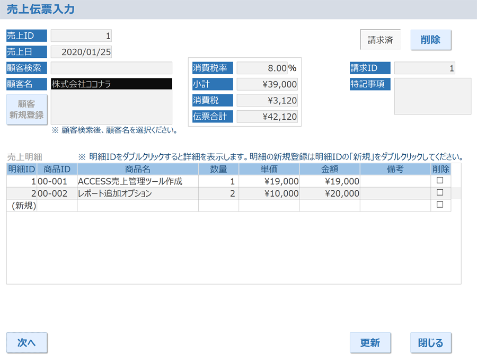Click the quantity cell for レポート追加オプション
This screenshot has width=477, height=362.
coord(218,193)
